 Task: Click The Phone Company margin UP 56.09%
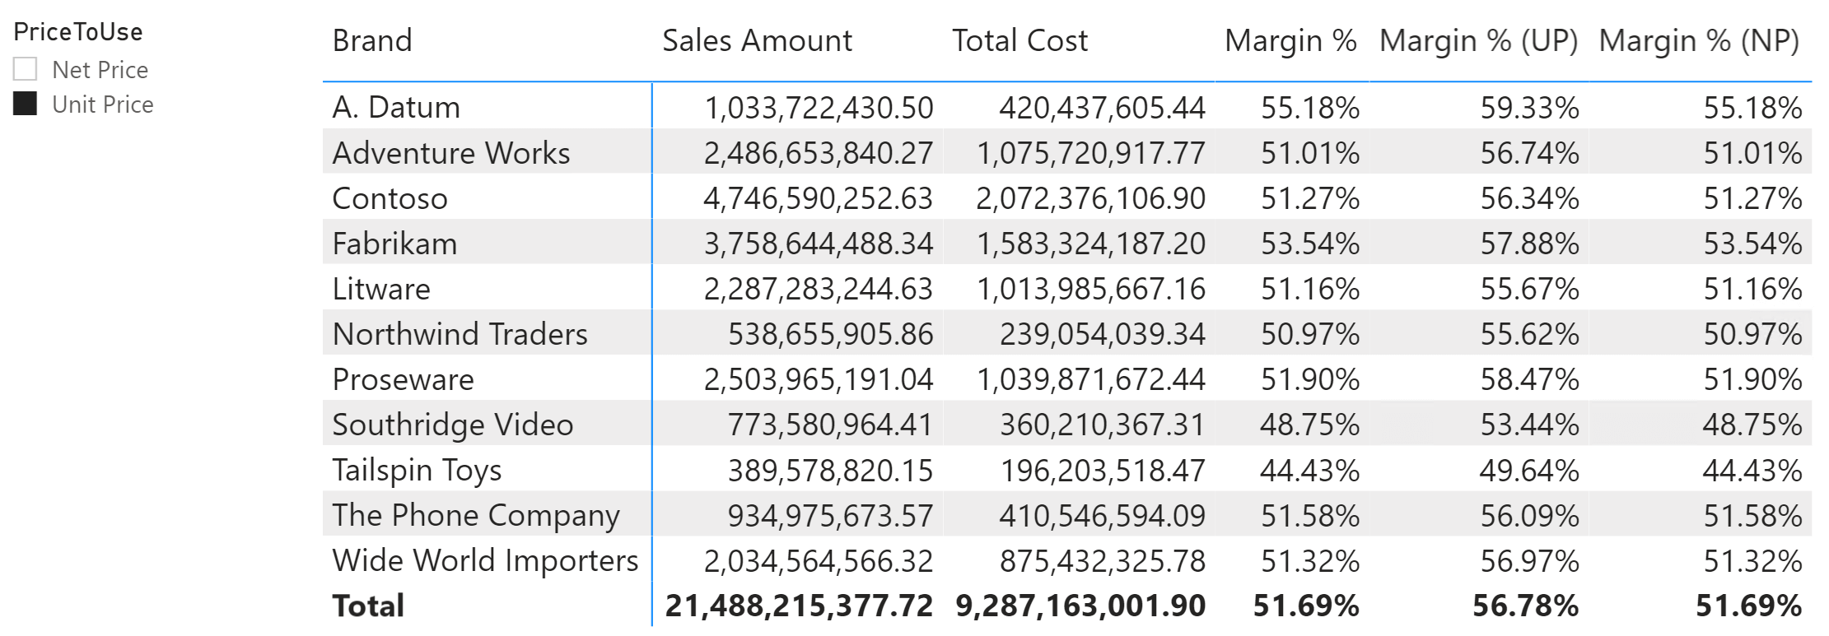click(1529, 516)
